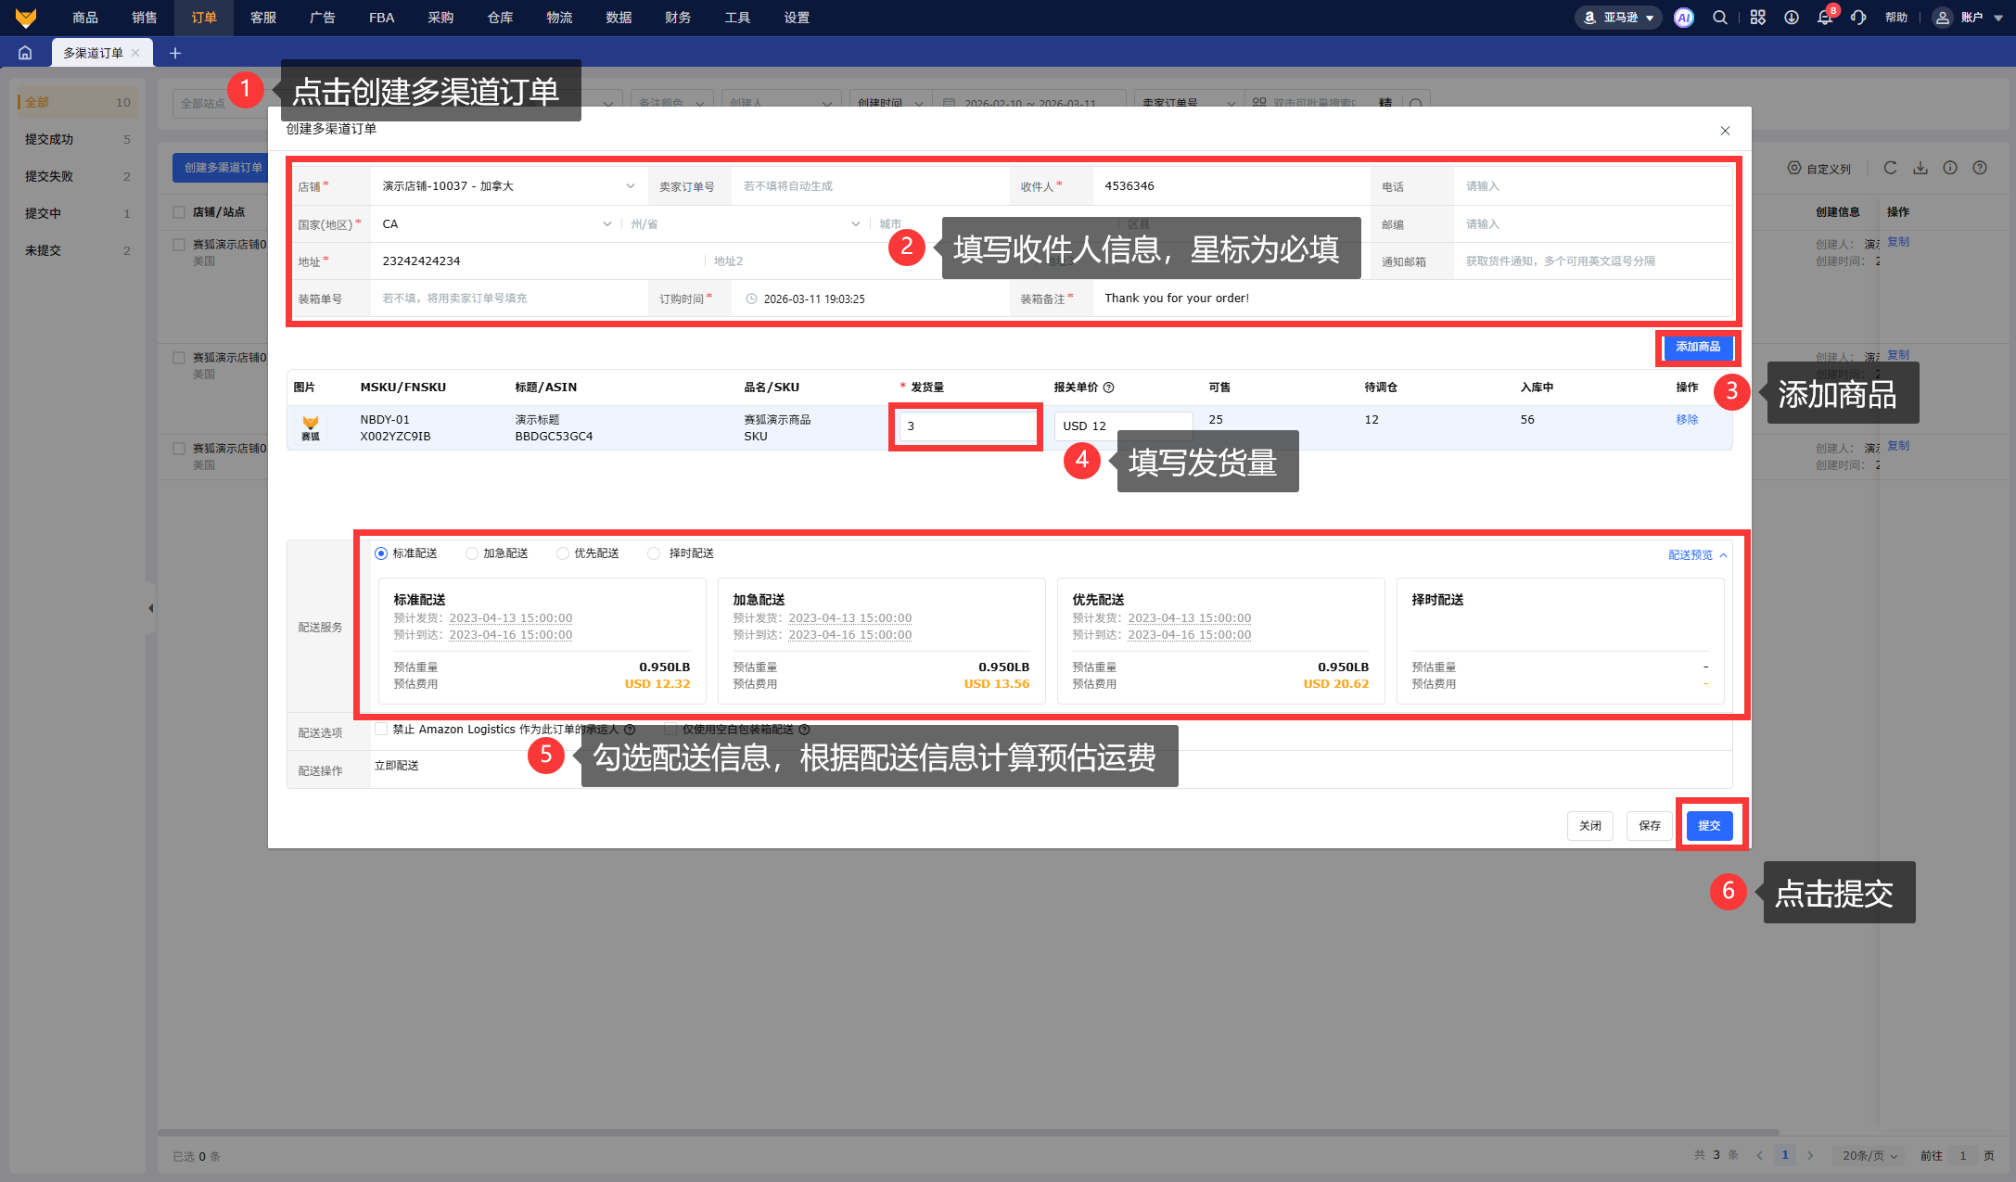Click the help icon beside 报关单价

pyautogui.click(x=1108, y=388)
